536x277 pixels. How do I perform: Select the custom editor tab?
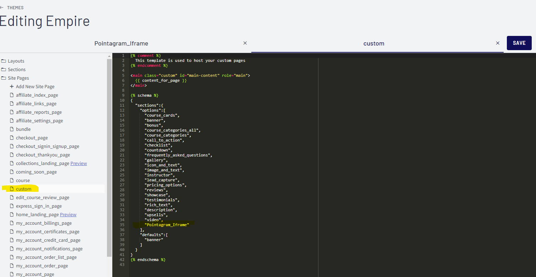[x=374, y=43]
